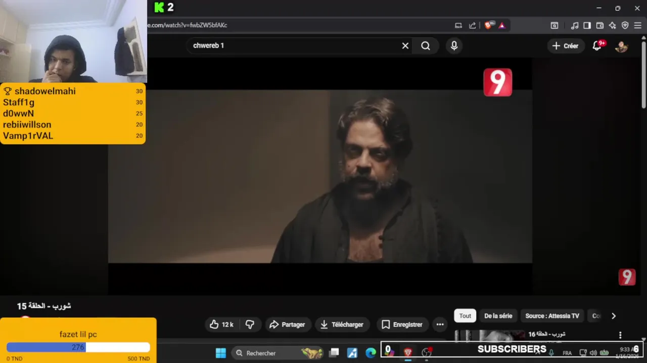Viewport: 647px width, 363px height.
Task: Open the Brave VPN shield icon
Action: pos(625,26)
